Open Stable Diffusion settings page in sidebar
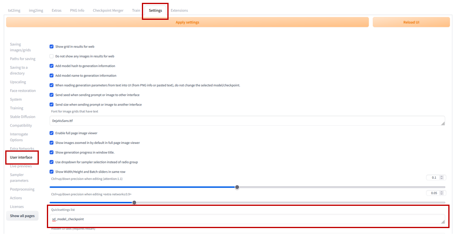Image resolution: width=458 pixels, height=239 pixels. pyautogui.click(x=23, y=117)
